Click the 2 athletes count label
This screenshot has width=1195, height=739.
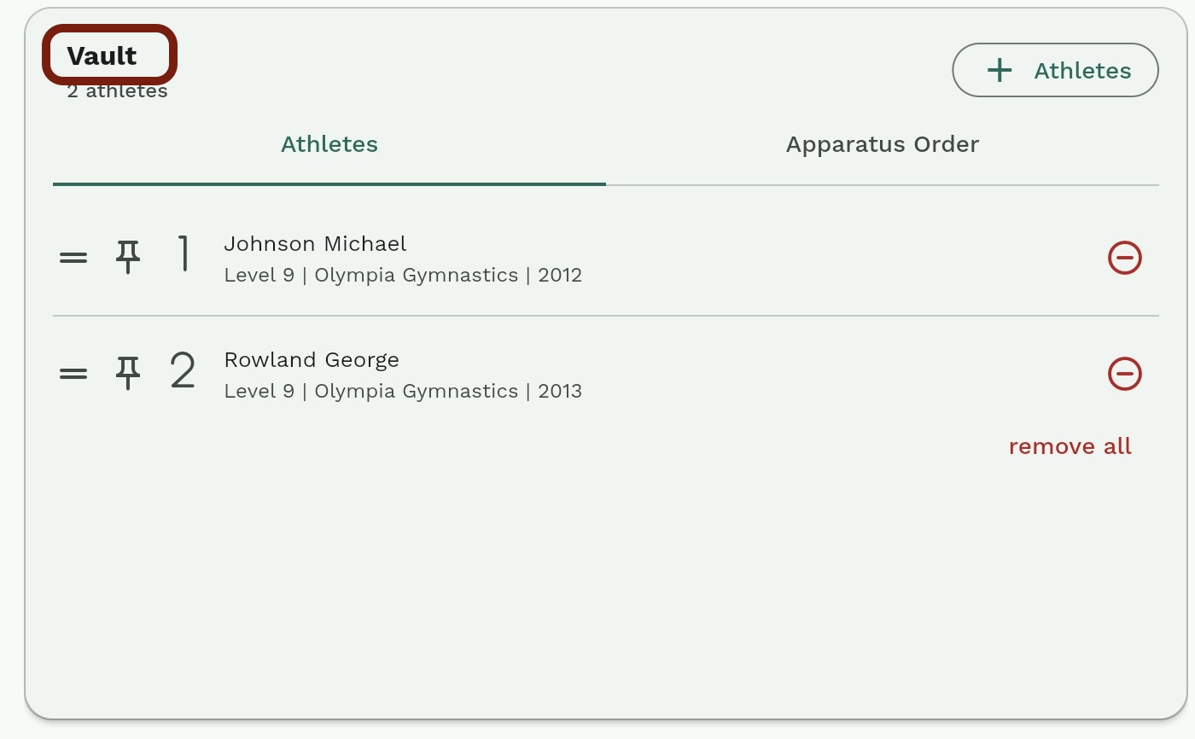[117, 91]
